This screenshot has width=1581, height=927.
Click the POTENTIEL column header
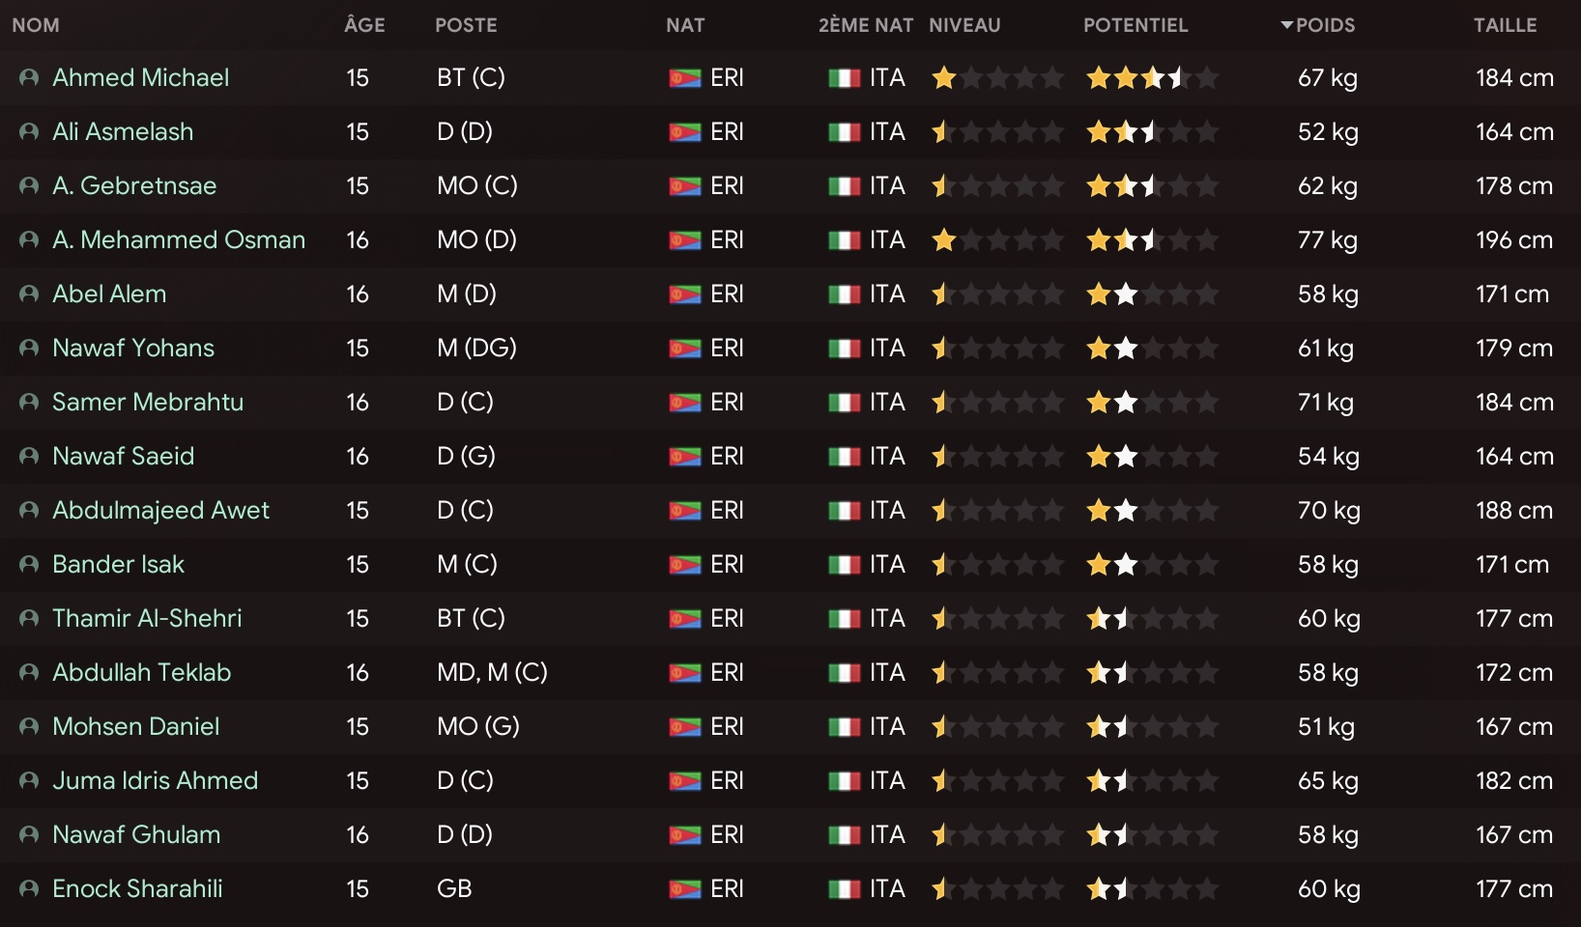[x=1135, y=25]
